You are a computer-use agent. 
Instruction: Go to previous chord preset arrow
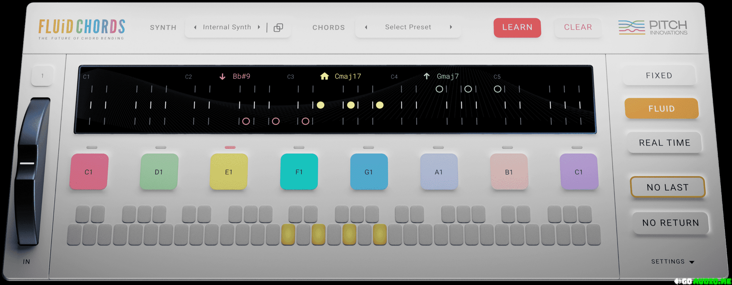coord(366,27)
